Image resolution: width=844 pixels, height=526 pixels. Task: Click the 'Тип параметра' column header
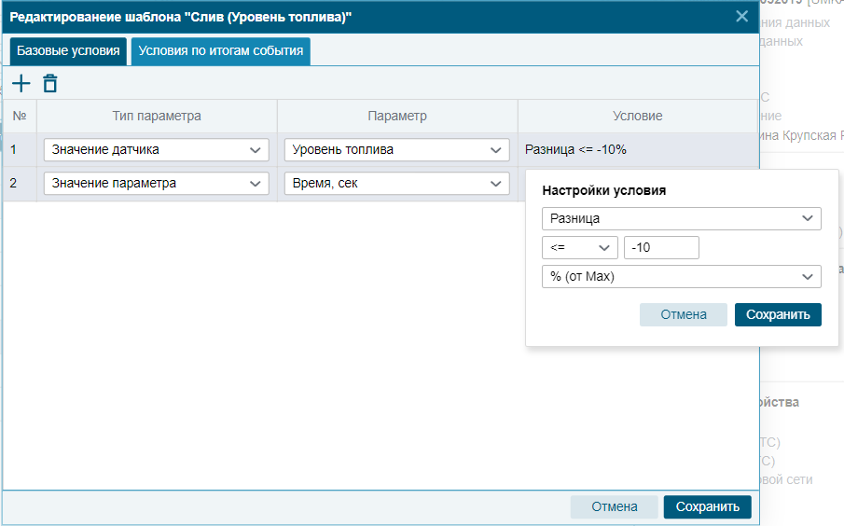157,116
